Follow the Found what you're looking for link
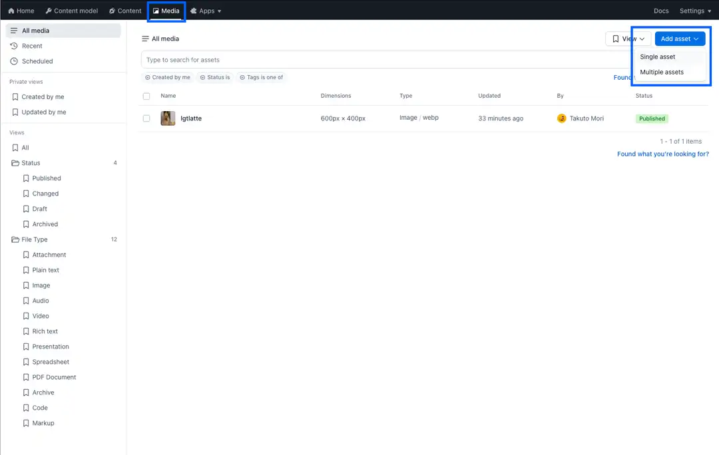The height and width of the screenshot is (455, 719). pos(662,154)
